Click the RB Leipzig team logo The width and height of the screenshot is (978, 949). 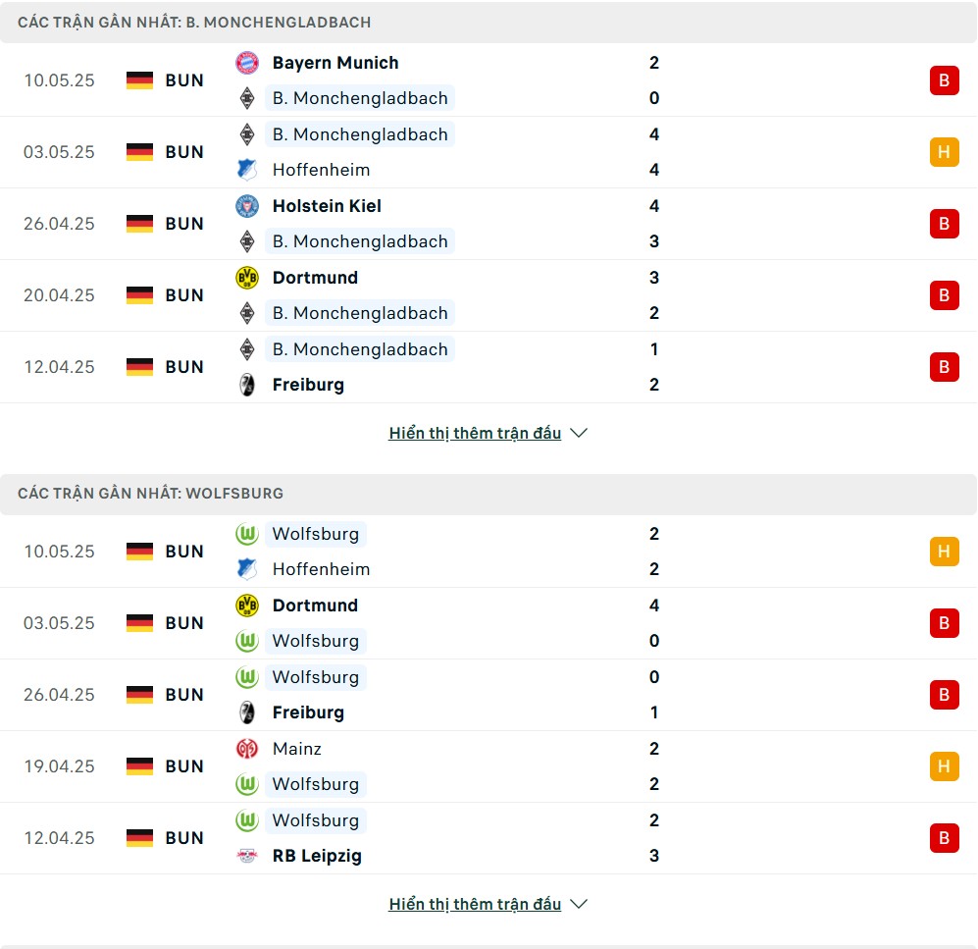point(247,856)
